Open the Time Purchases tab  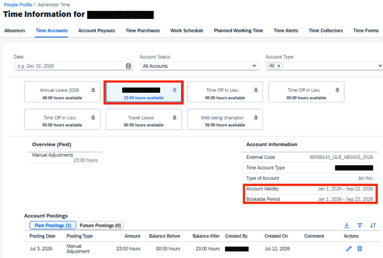[x=143, y=30]
